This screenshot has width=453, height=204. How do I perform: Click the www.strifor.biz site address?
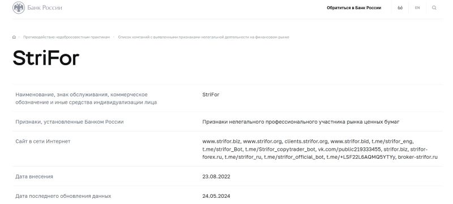[x=221, y=142]
